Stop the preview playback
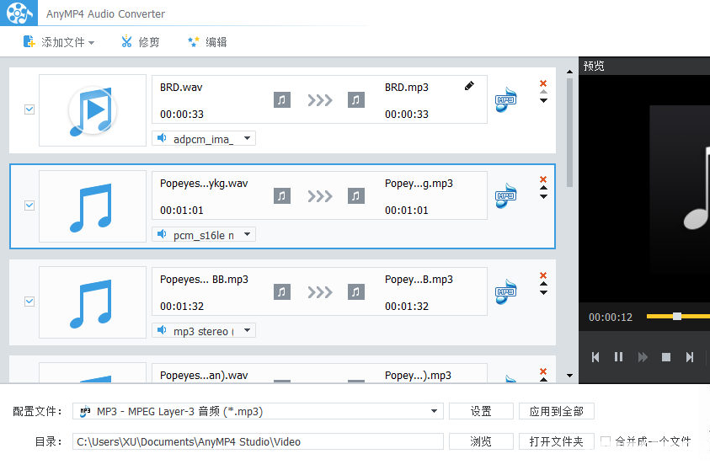 666,357
